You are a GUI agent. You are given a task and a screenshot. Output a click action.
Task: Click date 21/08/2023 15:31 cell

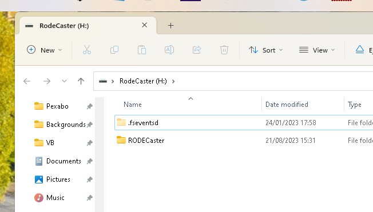pyautogui.click(x=291, y=141)
